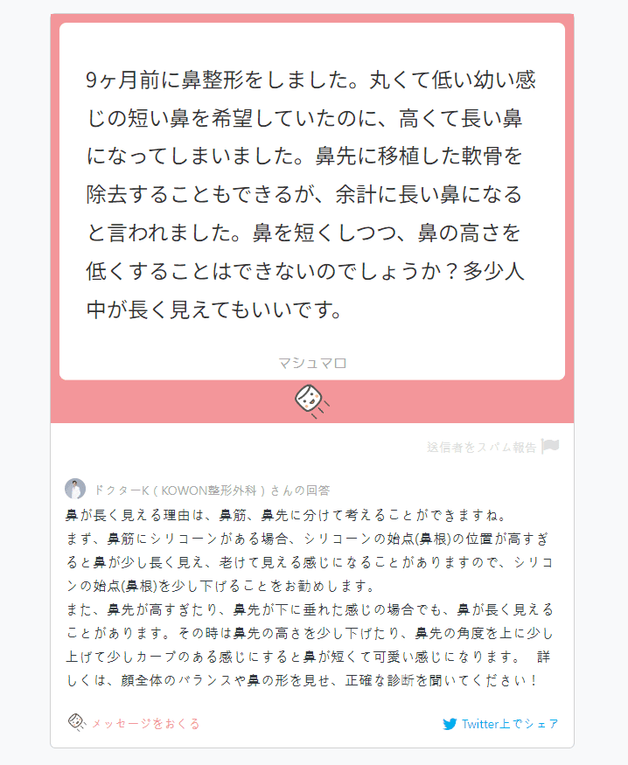
Task: Click the answer line starting 鼻が長く見える理由は
Action: (x=289, y=515)
